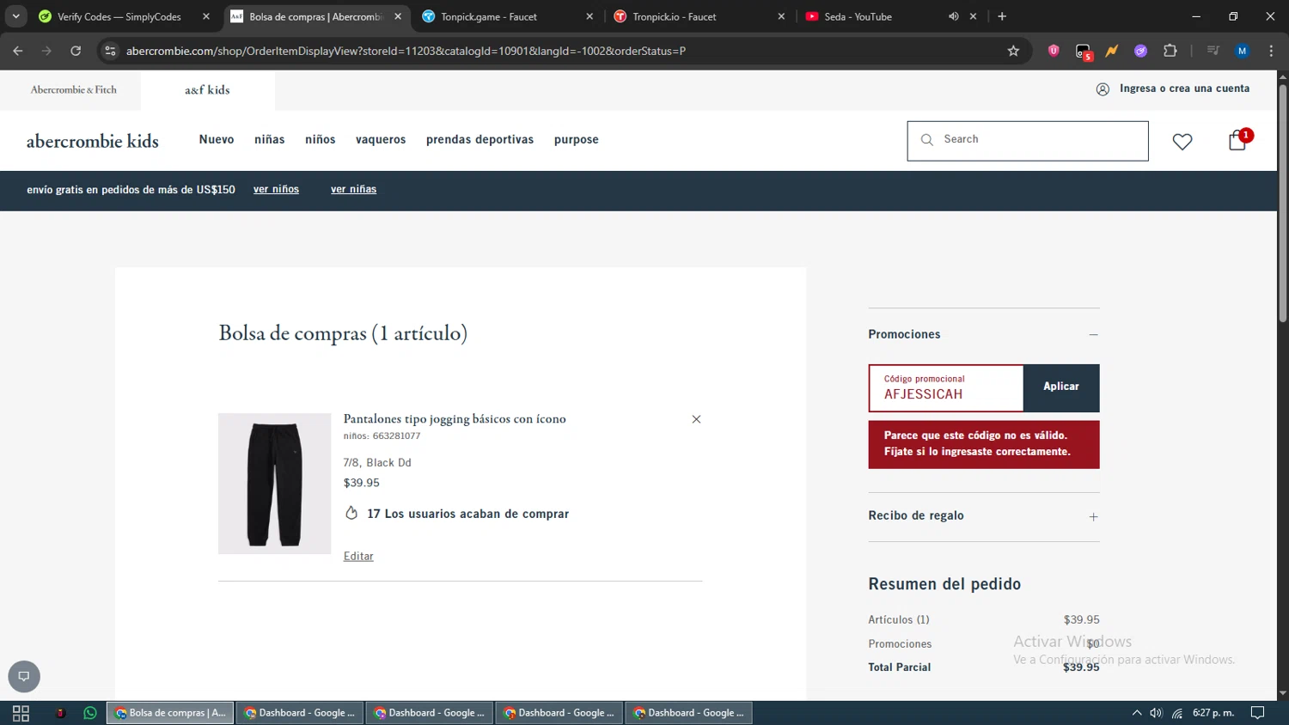Open the first Dashboard - Google taskbar window
Screen dimensions: 1289x725
coord(299,713)
